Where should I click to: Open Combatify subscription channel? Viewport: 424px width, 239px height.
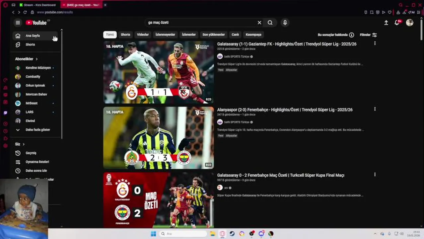pos(35,77)
